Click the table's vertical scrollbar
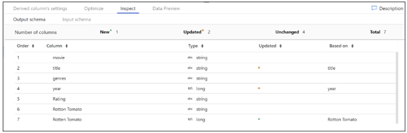The width and height of the screenshot is (407, 133). [396, 88]
